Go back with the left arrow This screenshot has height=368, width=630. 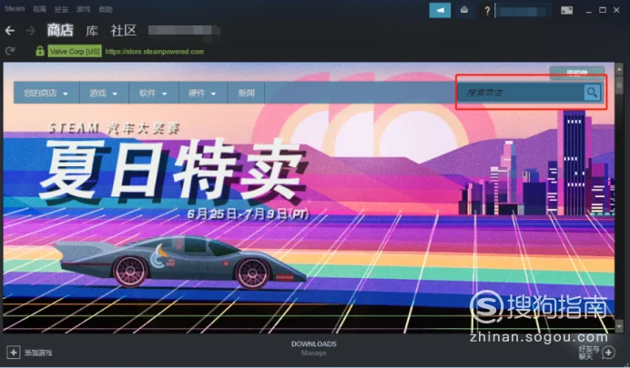[10, 31]
